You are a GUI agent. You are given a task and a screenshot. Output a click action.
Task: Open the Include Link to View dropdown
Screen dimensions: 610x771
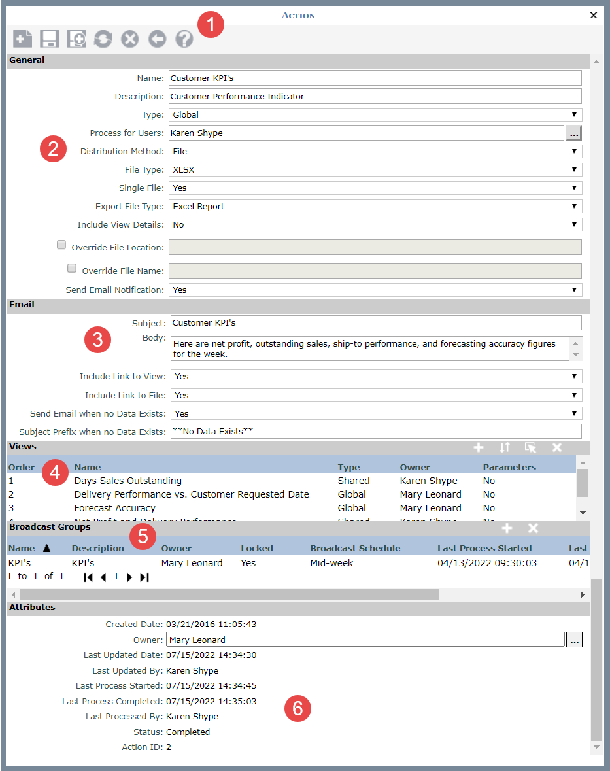click(x=377, y=377)
